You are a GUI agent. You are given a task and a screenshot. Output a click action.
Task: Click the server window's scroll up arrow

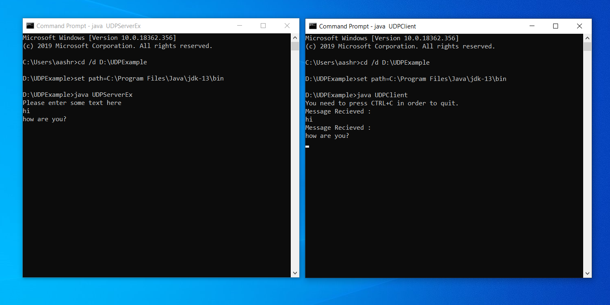pos(295,37)
